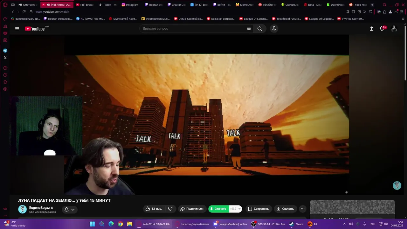Open a new browser tab
This screenshot has height=229, width=407.
tap(372, 5)
